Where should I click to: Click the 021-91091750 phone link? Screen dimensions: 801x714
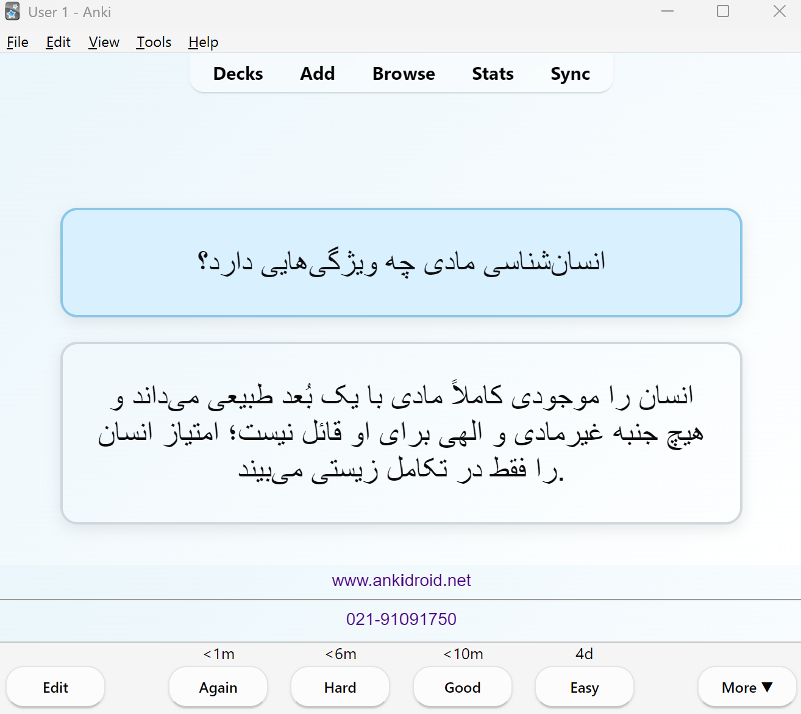401,619
